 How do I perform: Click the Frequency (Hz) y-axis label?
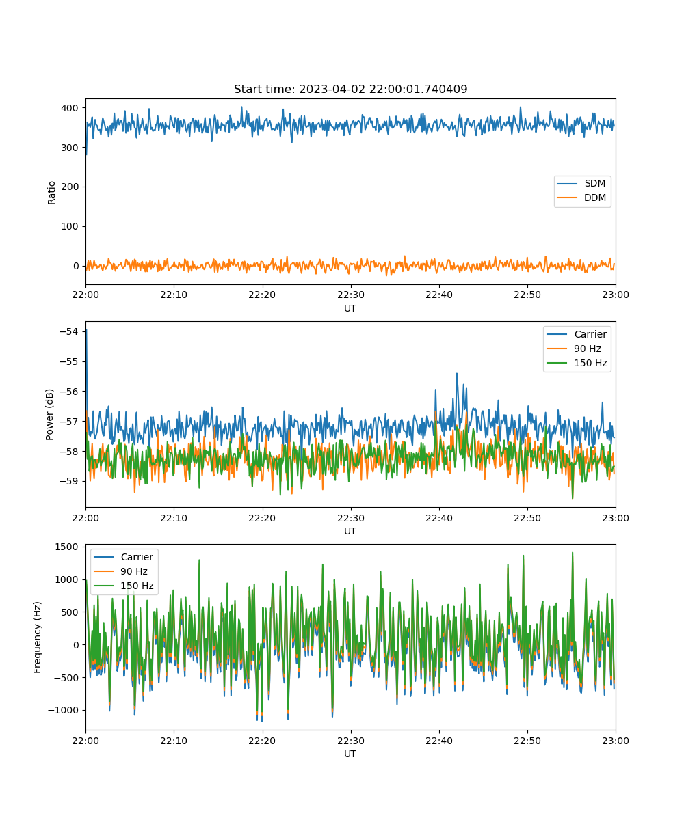[x=38, y=638]
